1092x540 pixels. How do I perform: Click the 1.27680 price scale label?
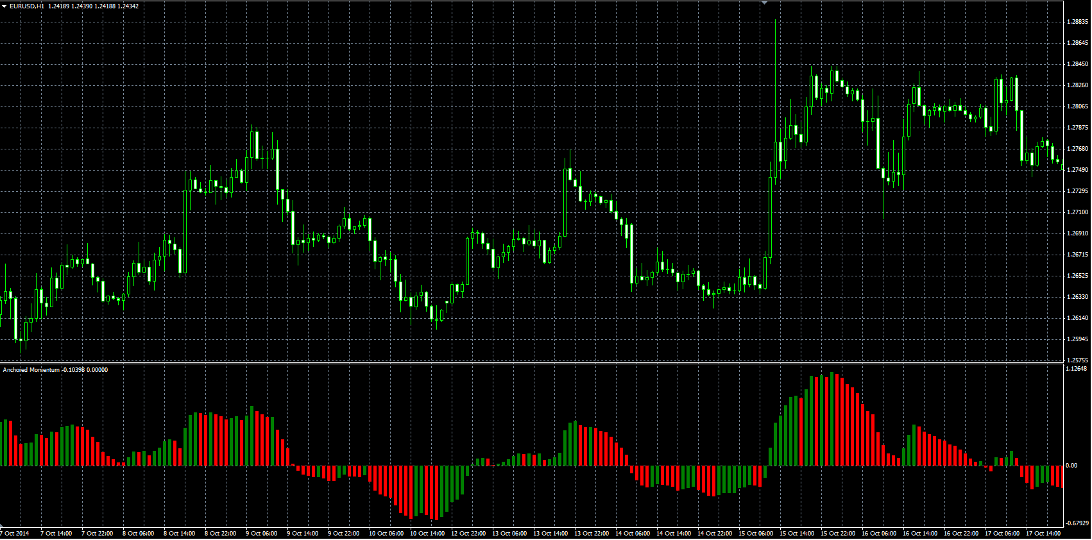pos(1077,149)
